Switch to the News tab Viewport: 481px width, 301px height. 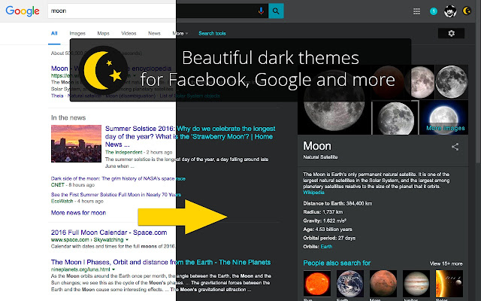[x=154, y=33]
